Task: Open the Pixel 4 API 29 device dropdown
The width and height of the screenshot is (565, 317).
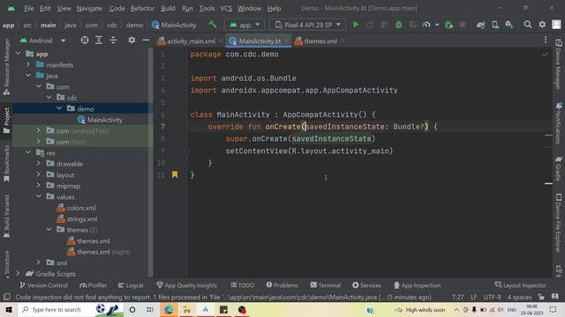Action: click(308, 25)
